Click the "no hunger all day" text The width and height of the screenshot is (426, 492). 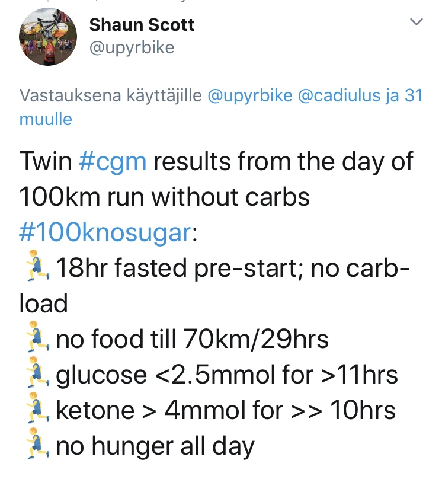coord(155,446)
